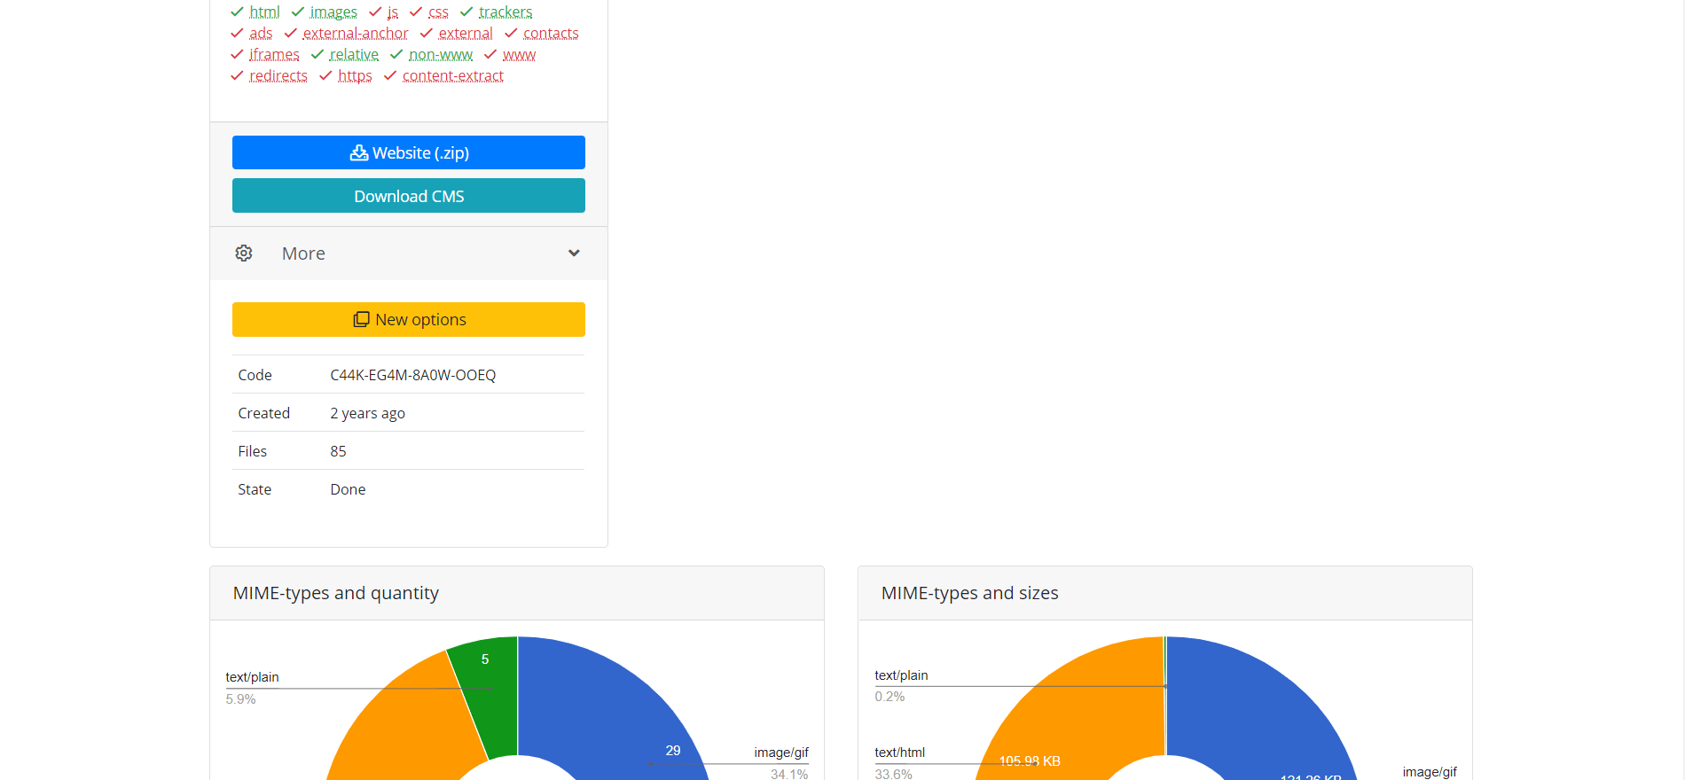This screenshot has height=780, width=1685.
Task: Click the copy icon on New options
Action: coord(361,319)
